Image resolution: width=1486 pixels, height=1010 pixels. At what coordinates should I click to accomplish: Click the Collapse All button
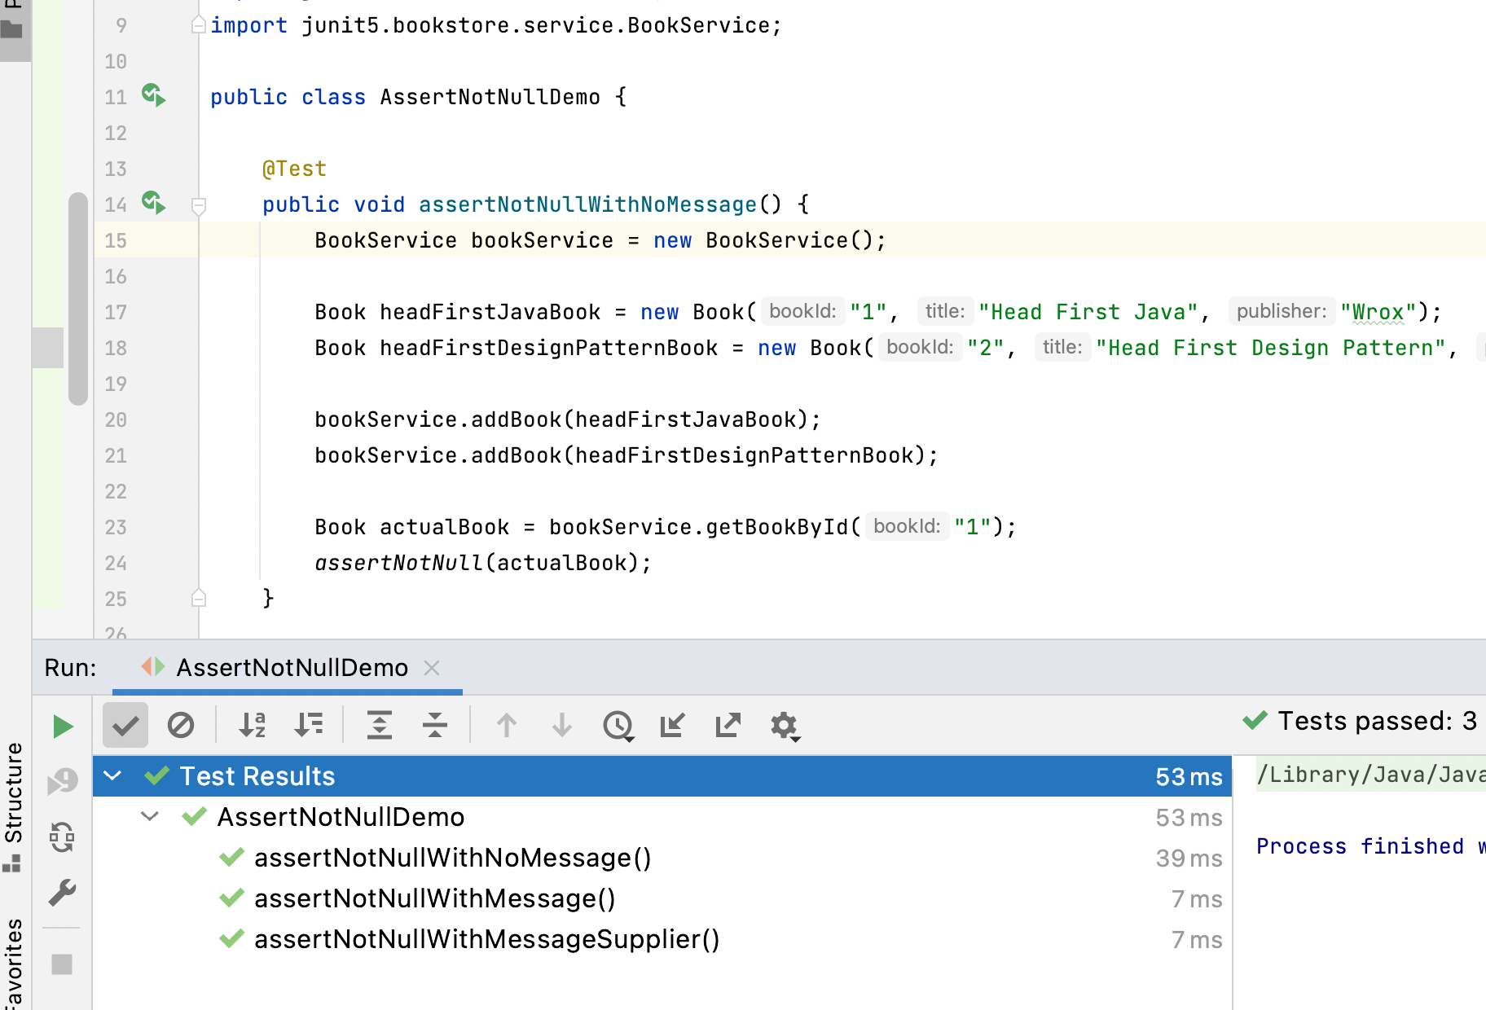pos(435,724)
